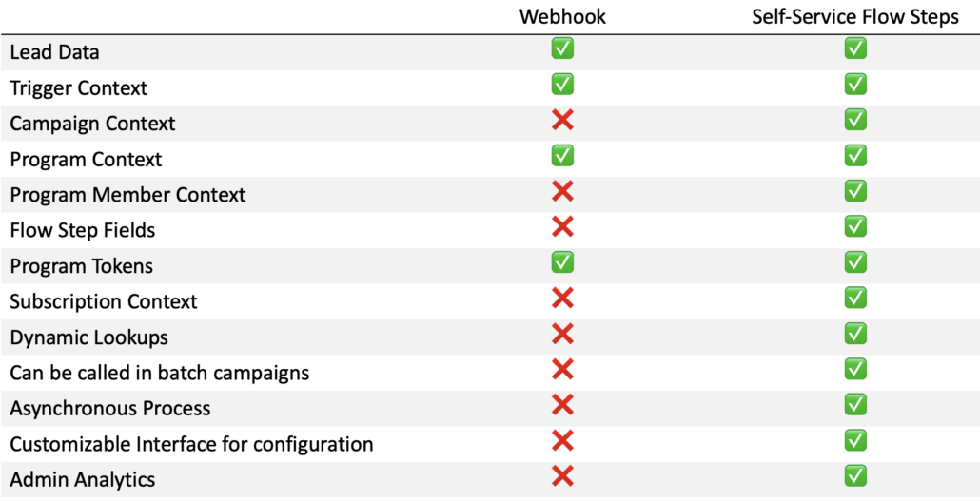Click the Webhook checkmark for Program Tokens
980x501 pixels.
pos(562,262)
